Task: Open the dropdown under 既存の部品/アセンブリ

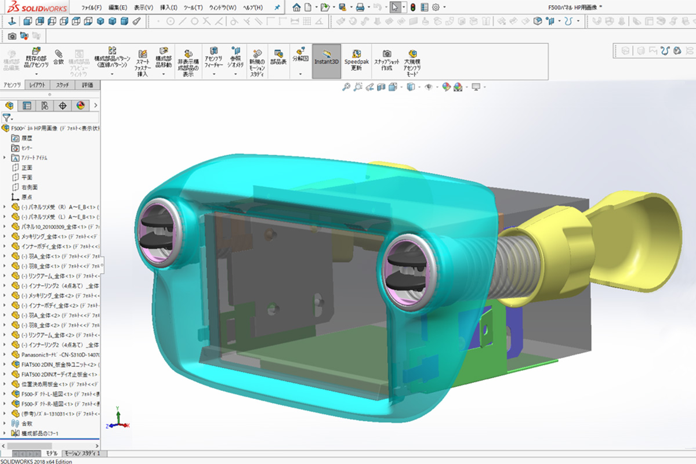Action: (36, 74)
